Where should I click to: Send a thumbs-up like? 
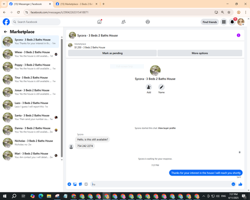[x=240, y=184]
